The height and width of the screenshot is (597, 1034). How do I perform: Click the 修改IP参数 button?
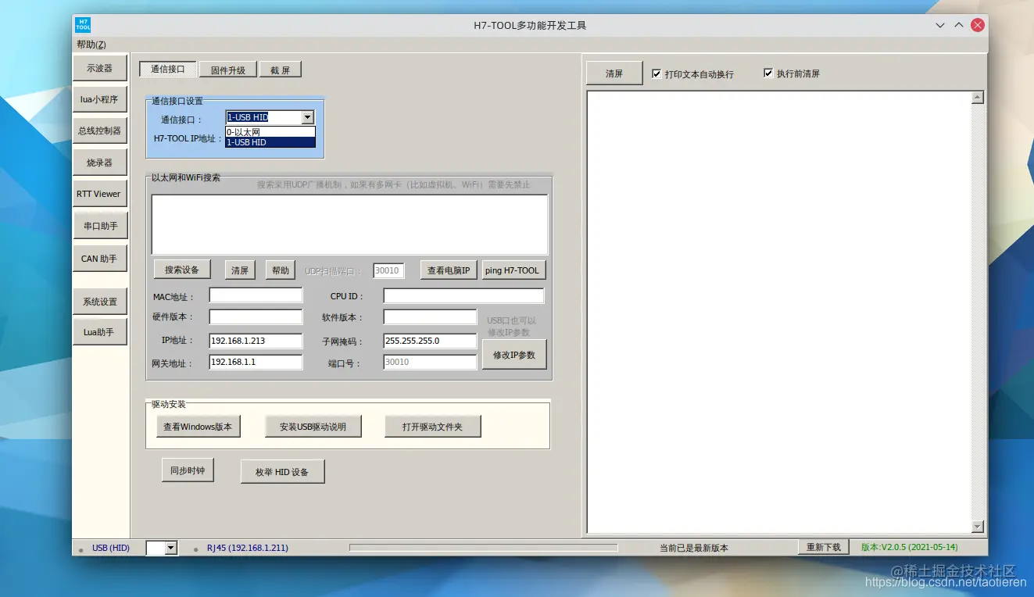click(x=514, y=354)
